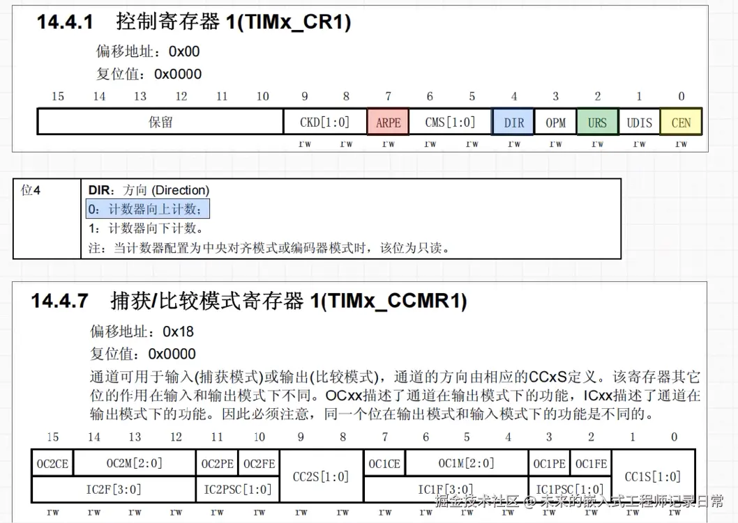This screenshot has height=523, width=738.
Task: Click the 位4 cell
Action: [x=47, y=219]
